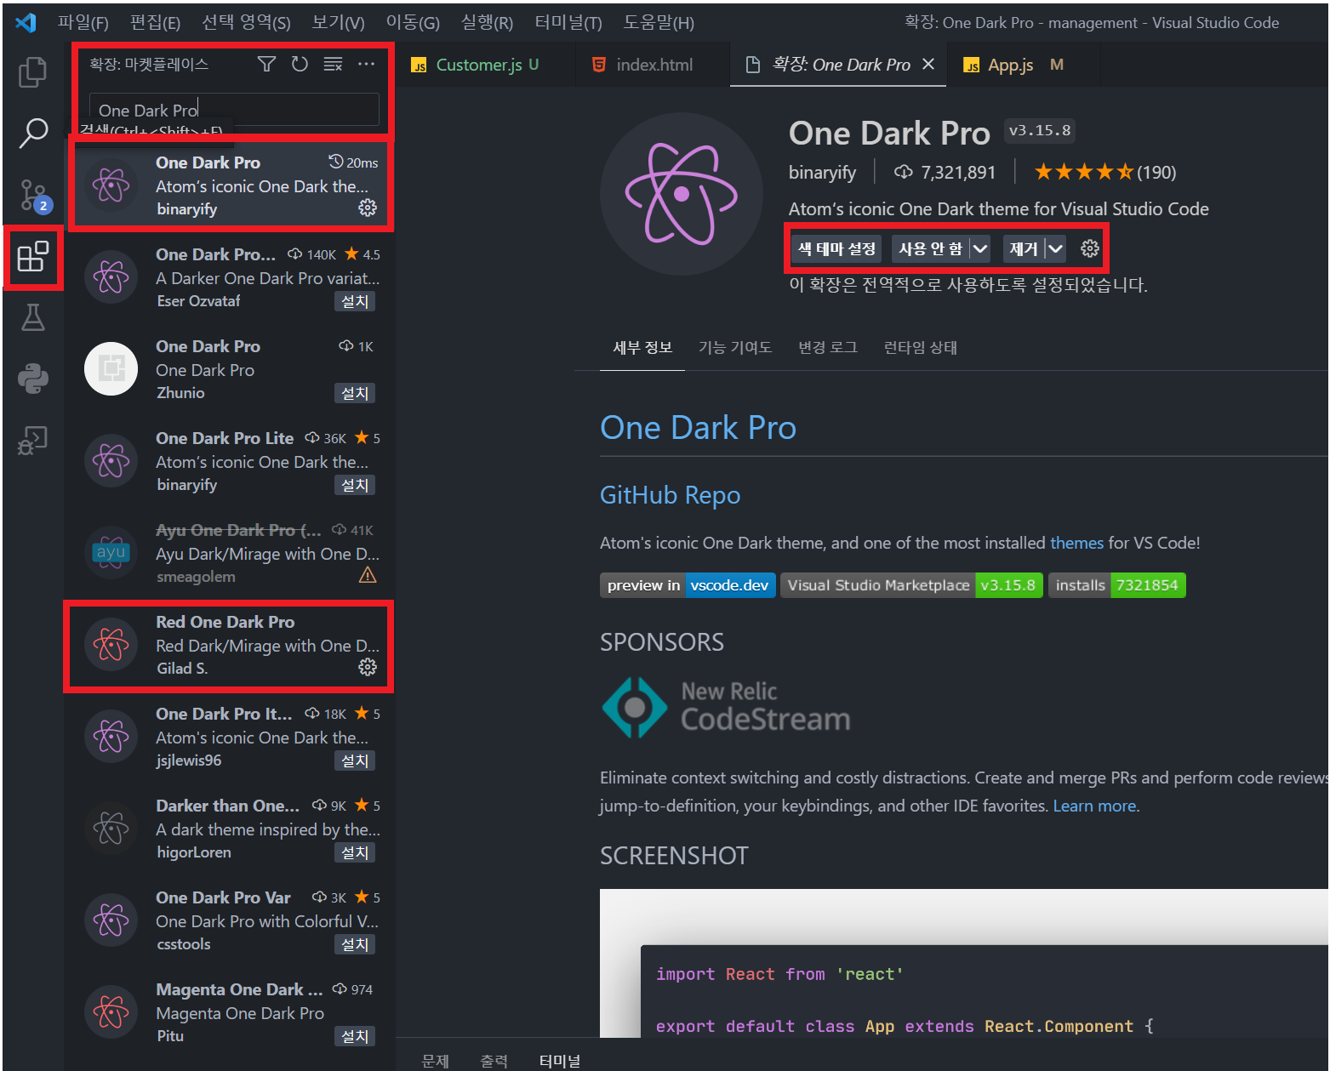Open the Extensions view icon
This screenshot has width=1330, height=1071.
click(33, 256)
